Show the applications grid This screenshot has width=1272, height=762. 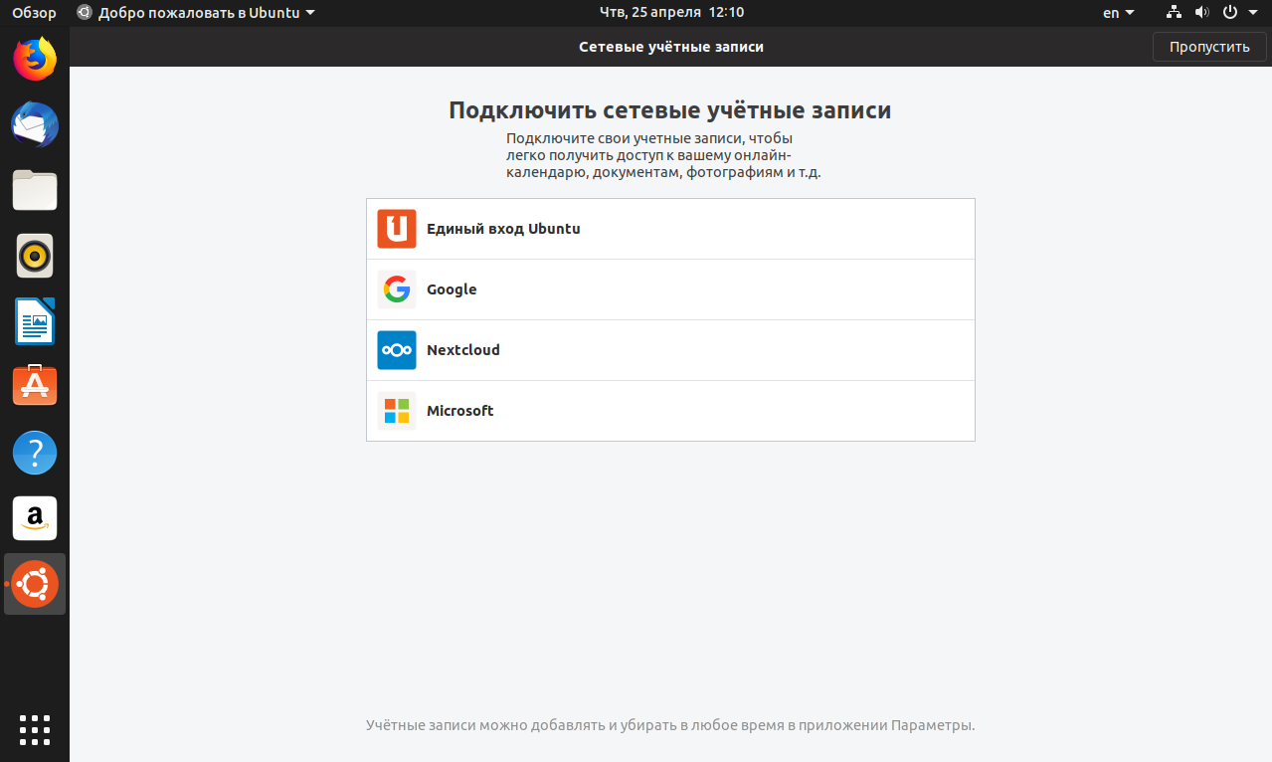coord(35,729)
